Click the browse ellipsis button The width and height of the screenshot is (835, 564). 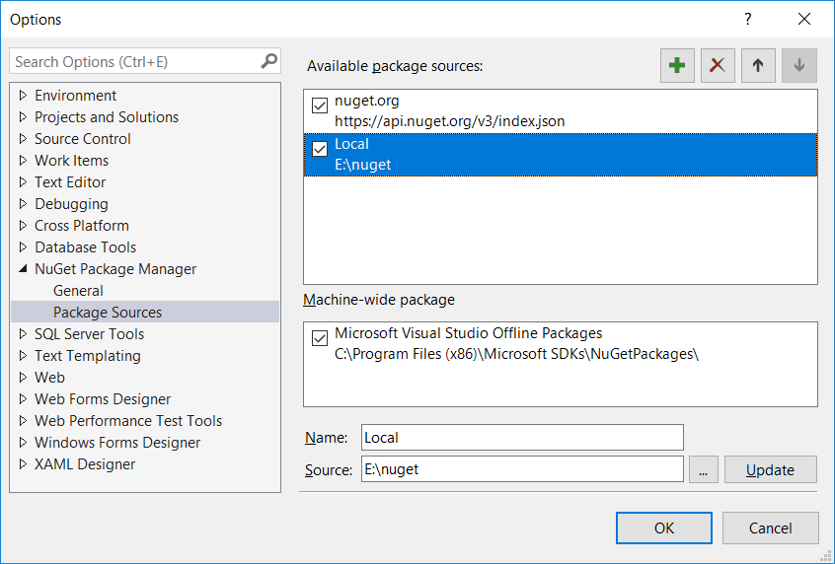tap(704, 469)
